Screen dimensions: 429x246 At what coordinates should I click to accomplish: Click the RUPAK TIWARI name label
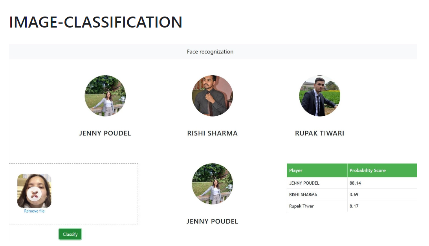[x=319, y=133]
